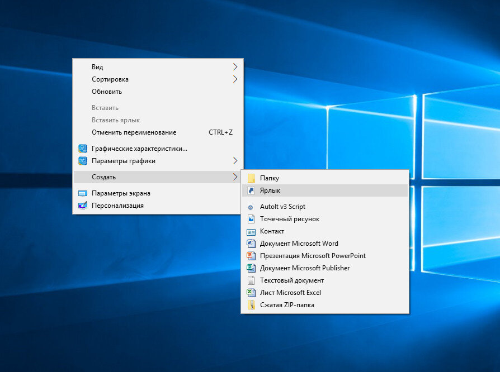The width and height of the screenshot is (500, 372).
Task: Create a new Папку
Action: tap(325, 178)
